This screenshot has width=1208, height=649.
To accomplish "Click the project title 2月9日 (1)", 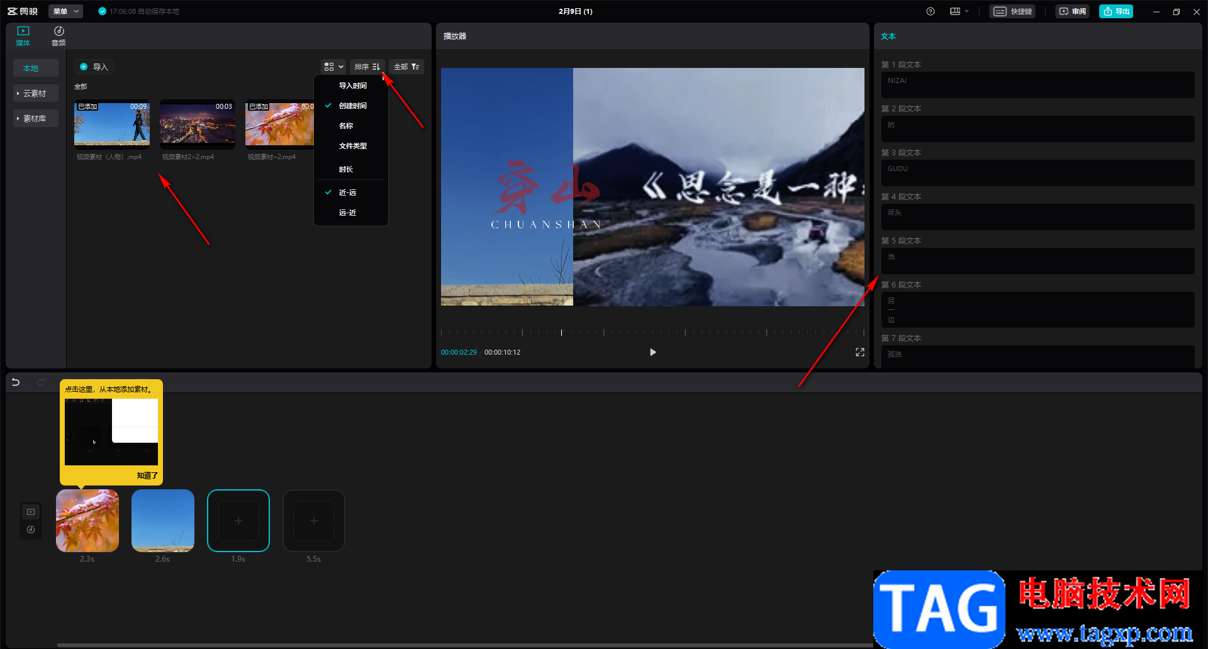I will click(x=576, y=11).
